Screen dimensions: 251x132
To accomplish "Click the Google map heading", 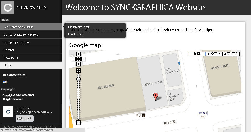I will tap(85, 45).
